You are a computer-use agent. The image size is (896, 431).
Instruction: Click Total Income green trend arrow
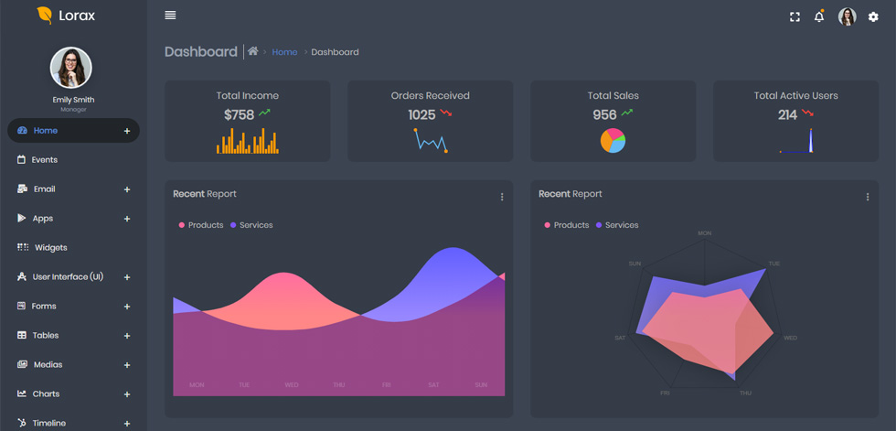[264, 113]
